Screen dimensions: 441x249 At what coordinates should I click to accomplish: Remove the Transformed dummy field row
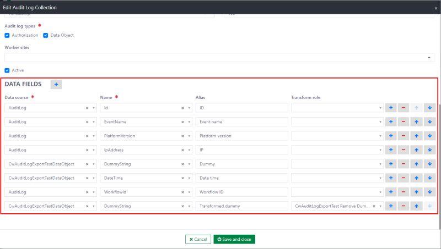coord(404,206)
